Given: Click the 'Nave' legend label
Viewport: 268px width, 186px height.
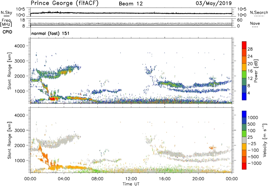Looking at the screenshot, I should click(x=255, y=24).
